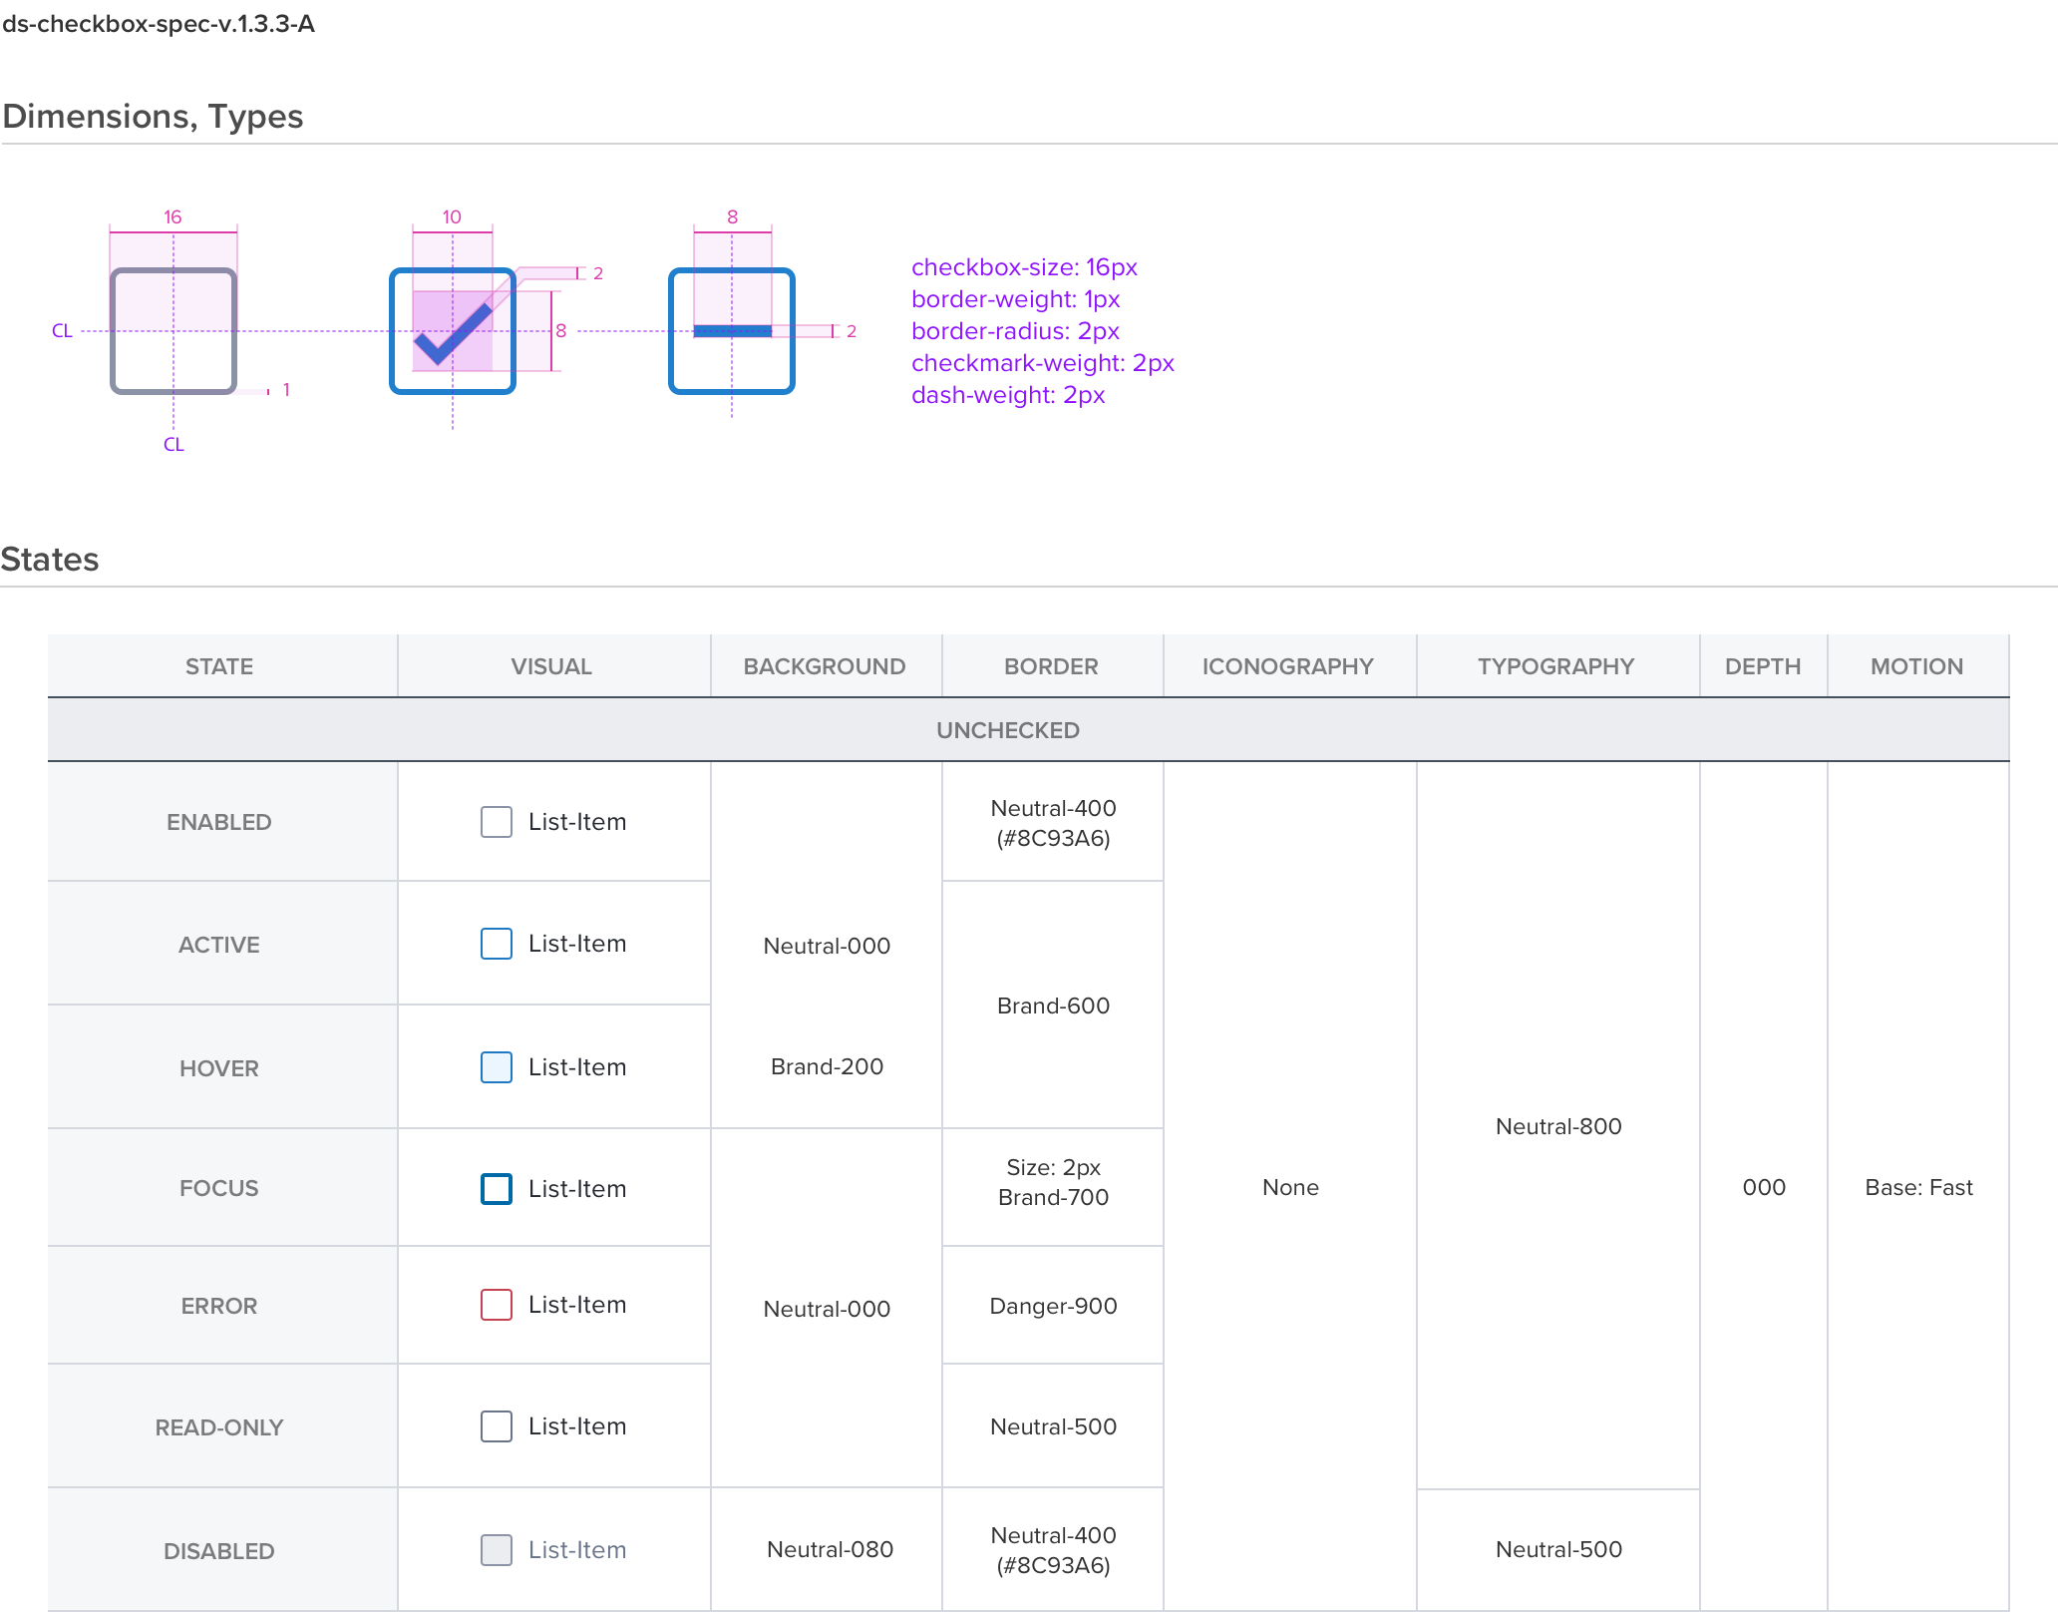Click the ENABLED state label
This screenshot has height=1612, width=2058.
219,822
